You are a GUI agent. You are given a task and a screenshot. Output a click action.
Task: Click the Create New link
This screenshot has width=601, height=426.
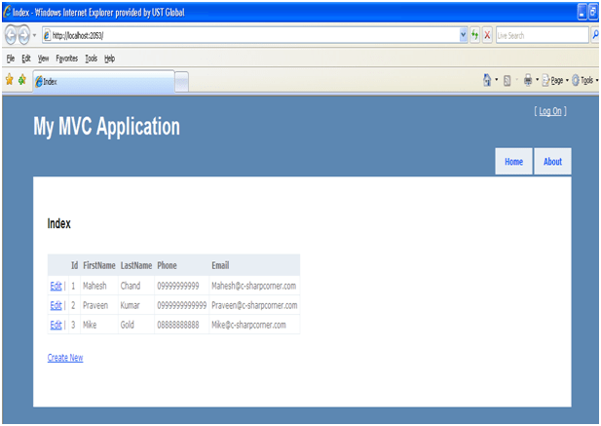[x=65, y=358]
